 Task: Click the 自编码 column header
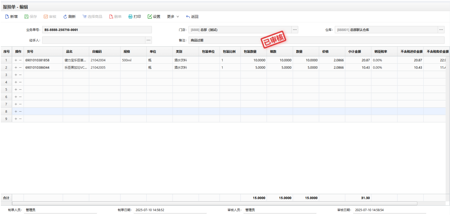105,52
